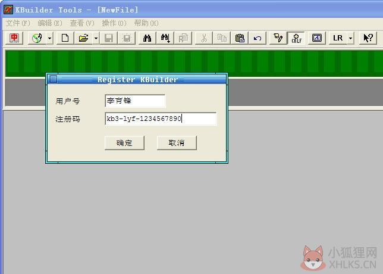Screen dimensions: 383x274
Task: Expand the dropdown arrow next to LR
Action: pyautogui.click(x=350, y=38)
